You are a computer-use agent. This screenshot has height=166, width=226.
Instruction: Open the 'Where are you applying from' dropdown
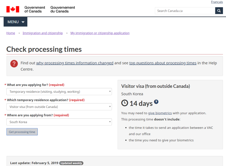click(59, 122)
